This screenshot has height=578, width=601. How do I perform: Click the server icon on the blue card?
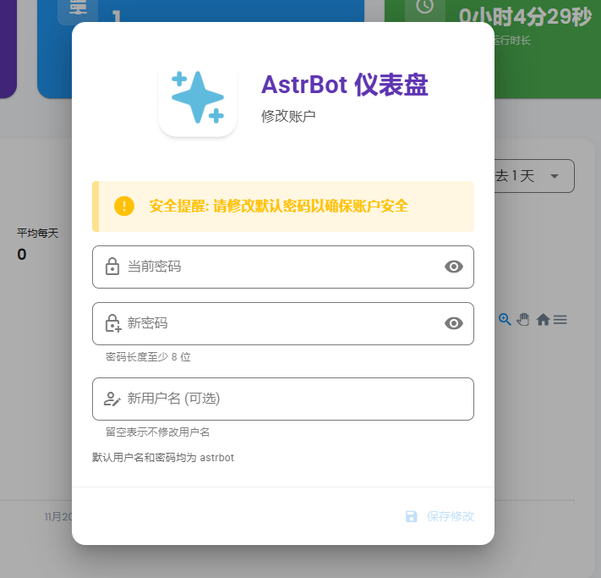tap(78, 8)
